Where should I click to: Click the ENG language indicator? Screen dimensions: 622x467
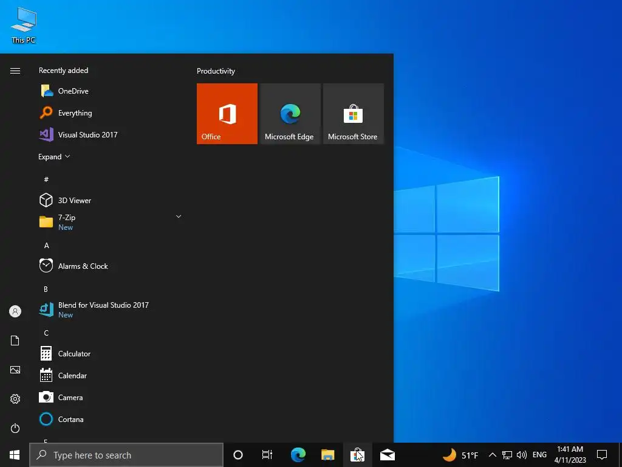click(539, 455)
